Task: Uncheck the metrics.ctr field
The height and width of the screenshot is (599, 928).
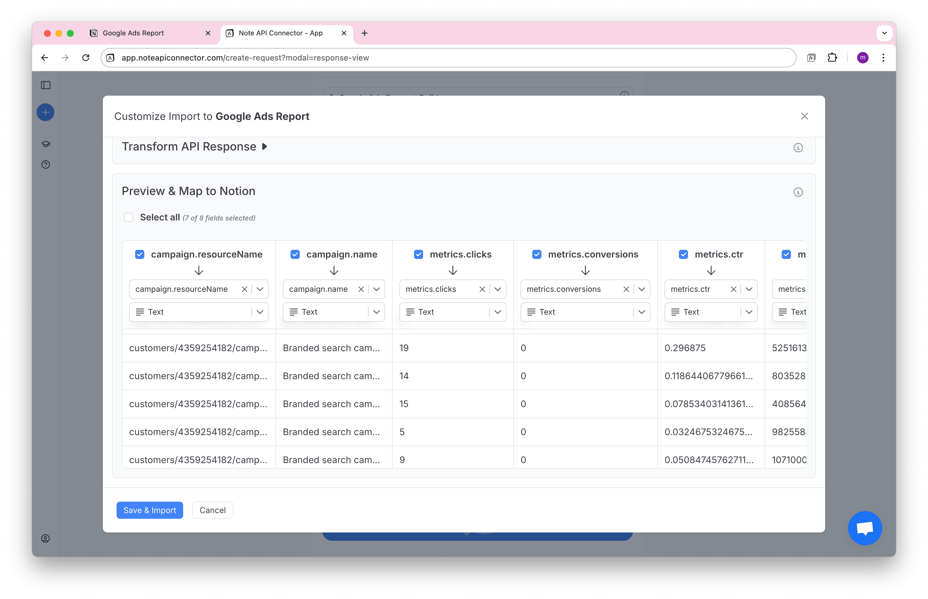Action: 683,255
